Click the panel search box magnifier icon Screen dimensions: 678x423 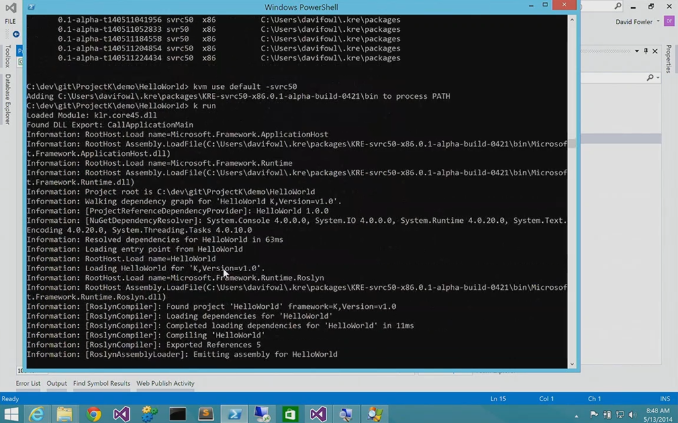pyautogui.click(x=650, y=78)
